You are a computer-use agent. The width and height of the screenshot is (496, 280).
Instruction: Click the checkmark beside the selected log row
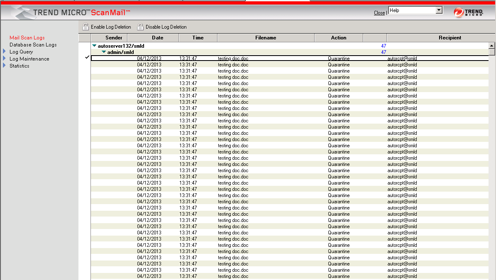point(87,58)
